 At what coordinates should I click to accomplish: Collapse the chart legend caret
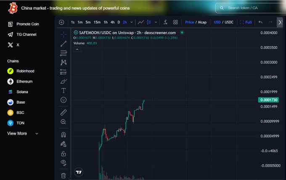point(77,50)
